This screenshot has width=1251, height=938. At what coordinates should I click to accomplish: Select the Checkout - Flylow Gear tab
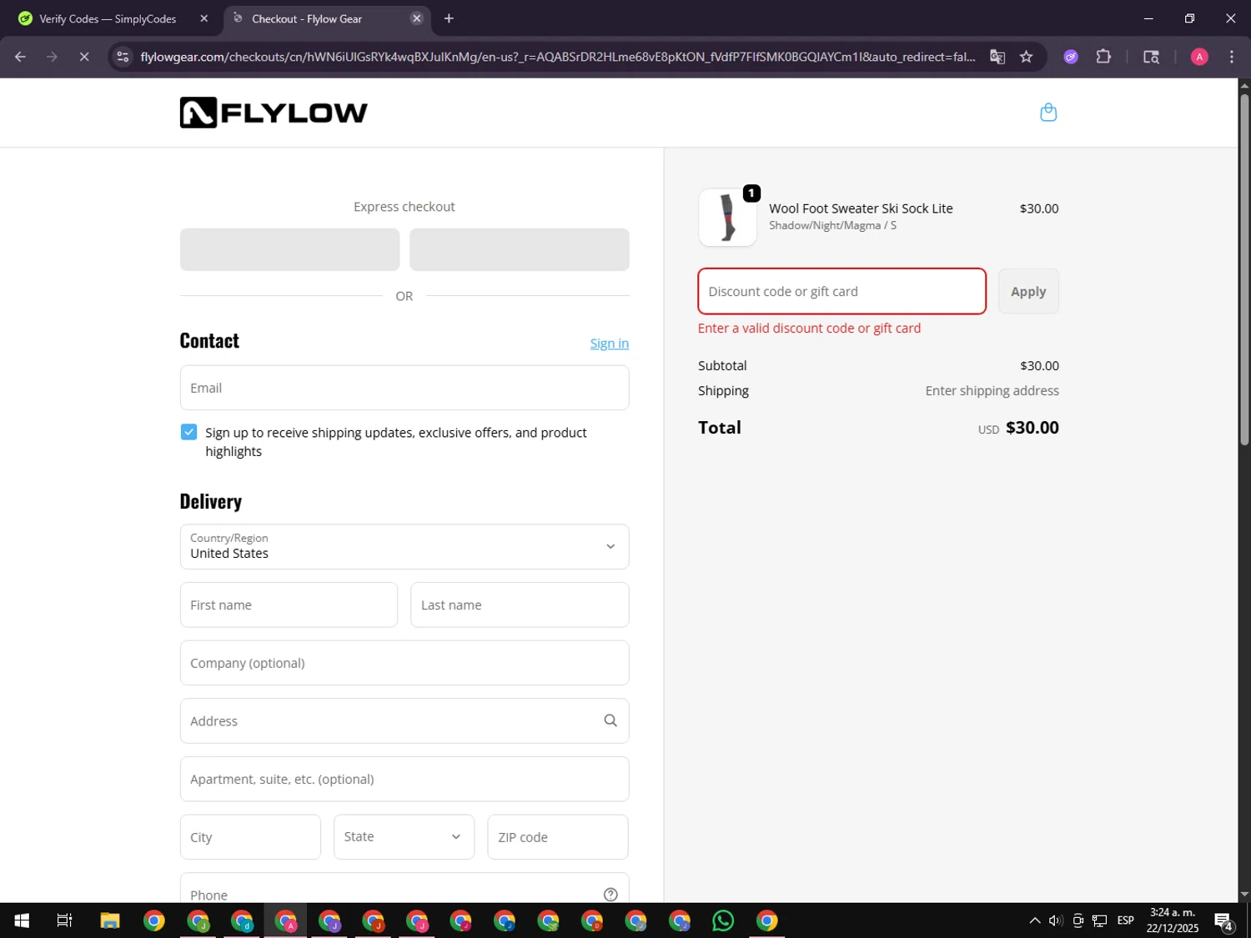tap(327, 18)
